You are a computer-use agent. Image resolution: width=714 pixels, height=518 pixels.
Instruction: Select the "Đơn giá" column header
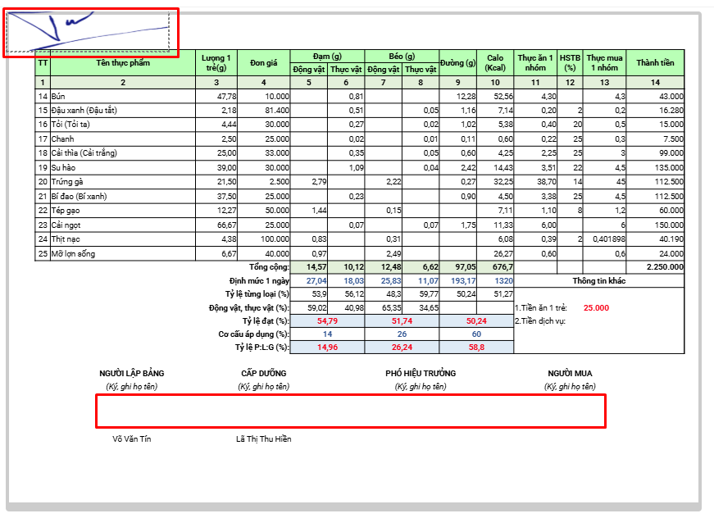point(264,63)
